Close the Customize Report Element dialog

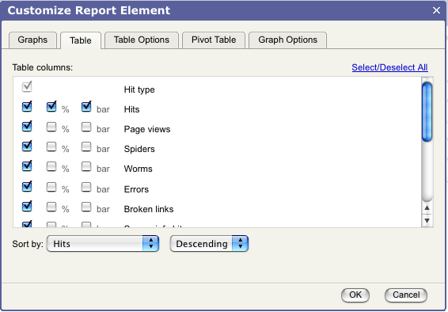(436, 10)
